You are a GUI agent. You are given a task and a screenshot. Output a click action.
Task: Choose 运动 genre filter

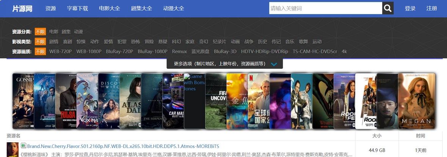click(x=317, y=42)
